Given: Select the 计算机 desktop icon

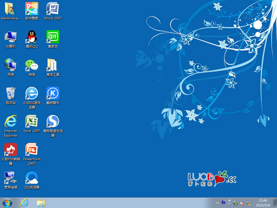Looking at the screenshot, I should pyautogui.click(x=10, y=37).
